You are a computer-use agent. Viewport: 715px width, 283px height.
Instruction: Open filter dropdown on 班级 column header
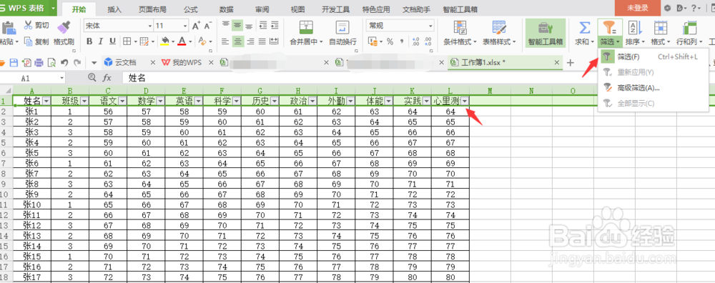(84, 101)
